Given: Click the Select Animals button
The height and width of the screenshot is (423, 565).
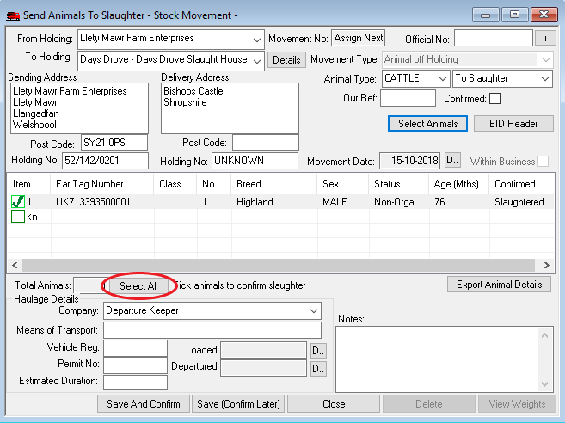Looking at the screenshot, I should coord(427,124).
